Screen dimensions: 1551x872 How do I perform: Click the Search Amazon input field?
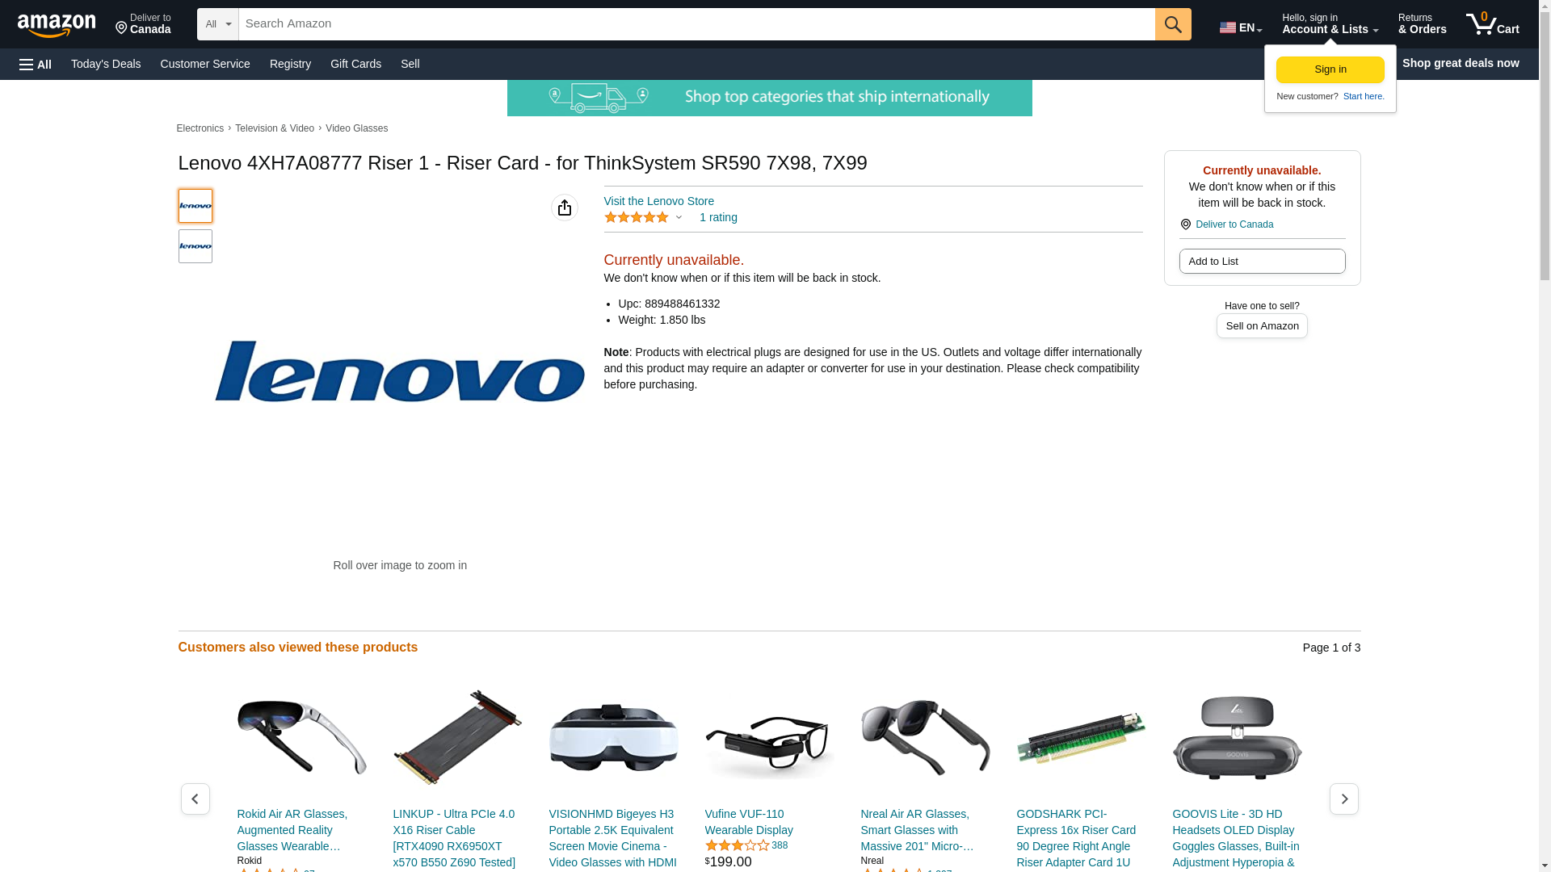(x=696, y=24)
